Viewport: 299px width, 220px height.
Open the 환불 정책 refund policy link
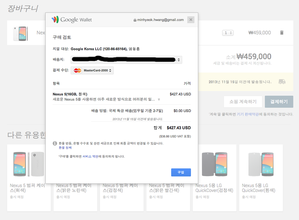pyautogui.click(x=65, y=148)
